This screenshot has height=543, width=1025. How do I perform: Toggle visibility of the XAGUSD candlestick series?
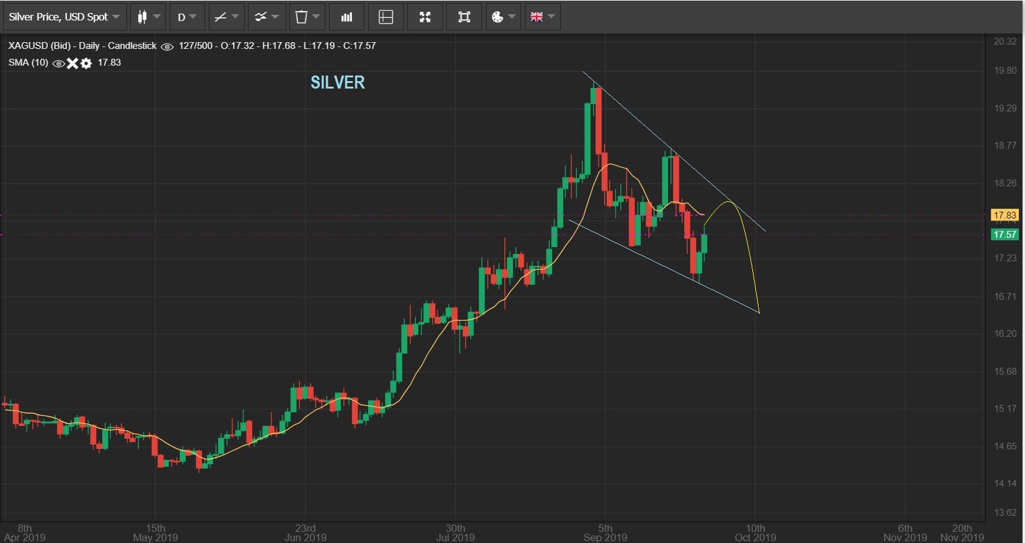point(167,46)
